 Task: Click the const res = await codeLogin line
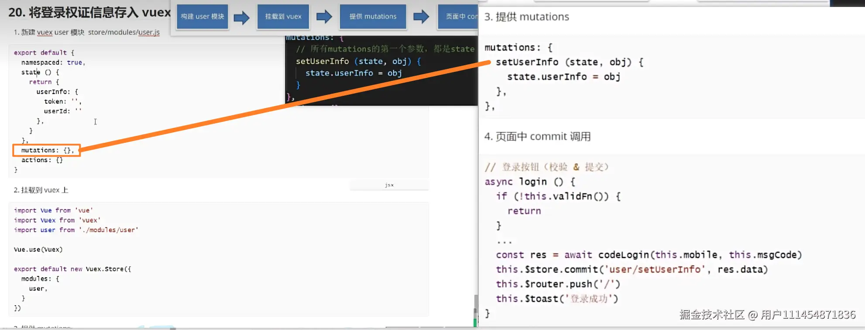[x=649, y=255]
